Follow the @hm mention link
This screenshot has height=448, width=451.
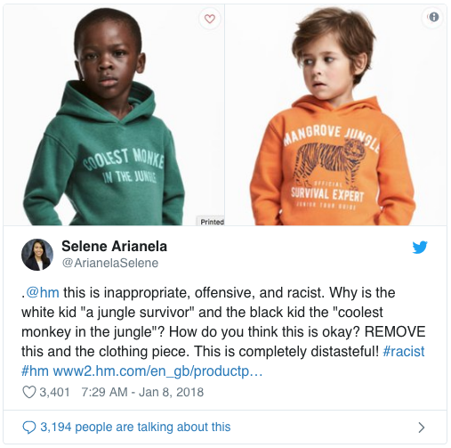point(43,292)
